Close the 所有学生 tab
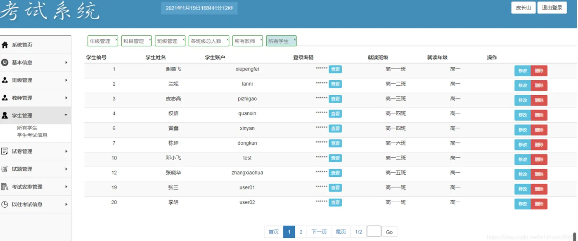 pos(295,39)
